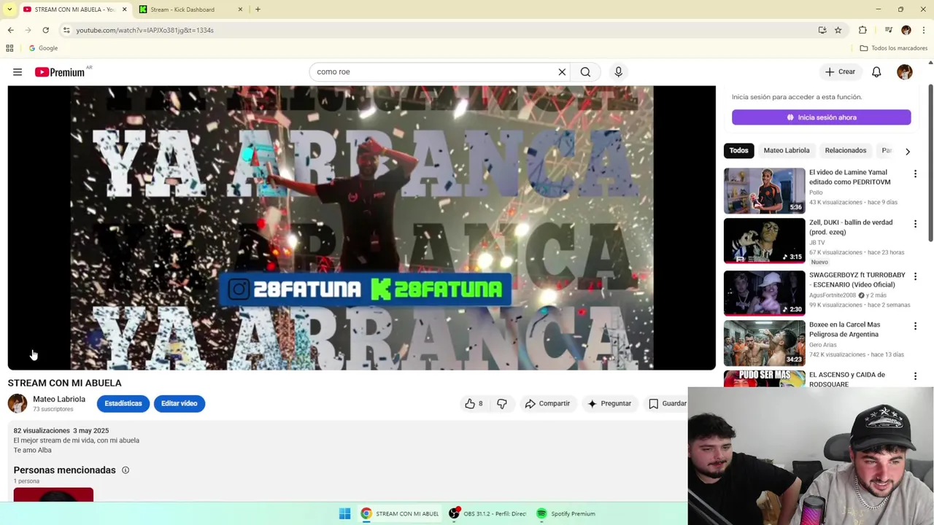Image resolution: width=934 pixels, height=525 pixels.
Task: Open options for Lamine Yamal video
Action: pos(915,174)
